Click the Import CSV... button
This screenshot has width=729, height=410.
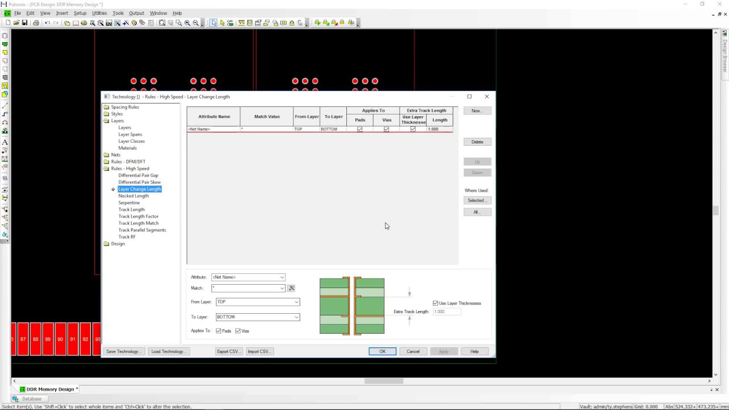pos(259,351)
